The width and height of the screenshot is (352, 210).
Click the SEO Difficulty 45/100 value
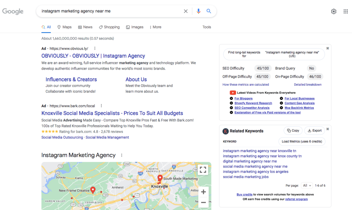coord(263,69)
